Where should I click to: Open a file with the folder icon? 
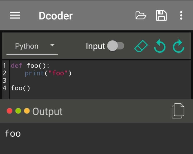[x=141, y=16]
